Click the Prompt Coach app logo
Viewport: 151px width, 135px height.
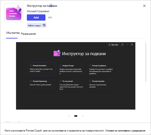[14, 13]
